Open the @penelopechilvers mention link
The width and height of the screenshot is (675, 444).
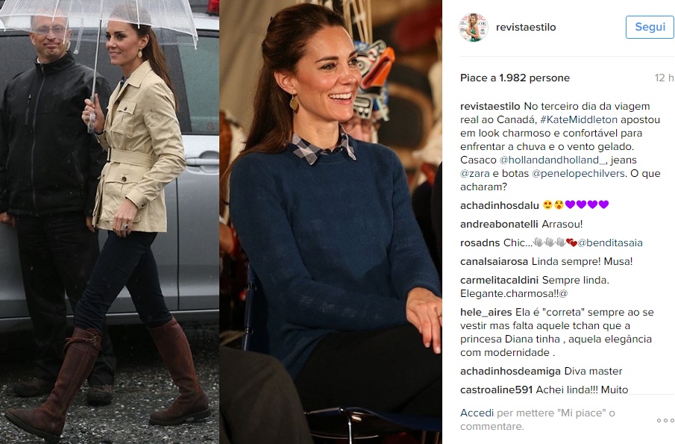point(579,173)
